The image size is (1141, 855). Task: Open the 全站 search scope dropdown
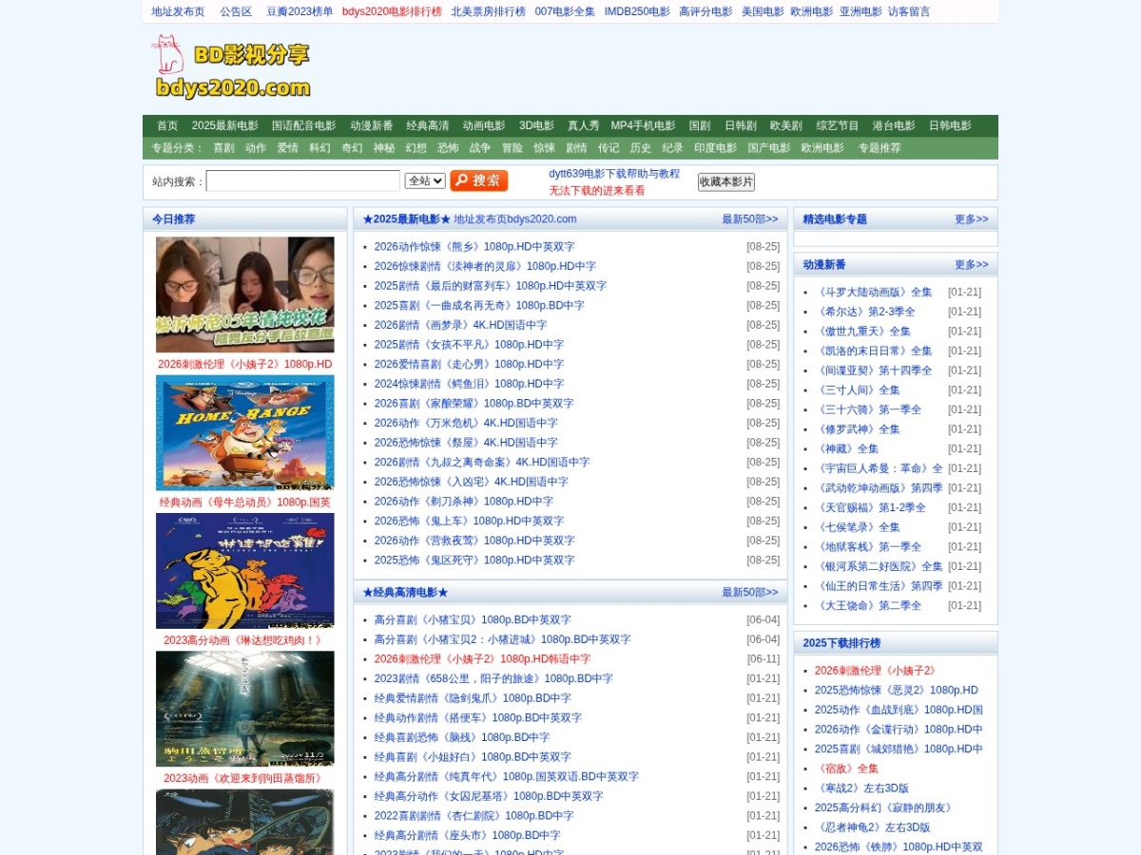tap(425, 180)
